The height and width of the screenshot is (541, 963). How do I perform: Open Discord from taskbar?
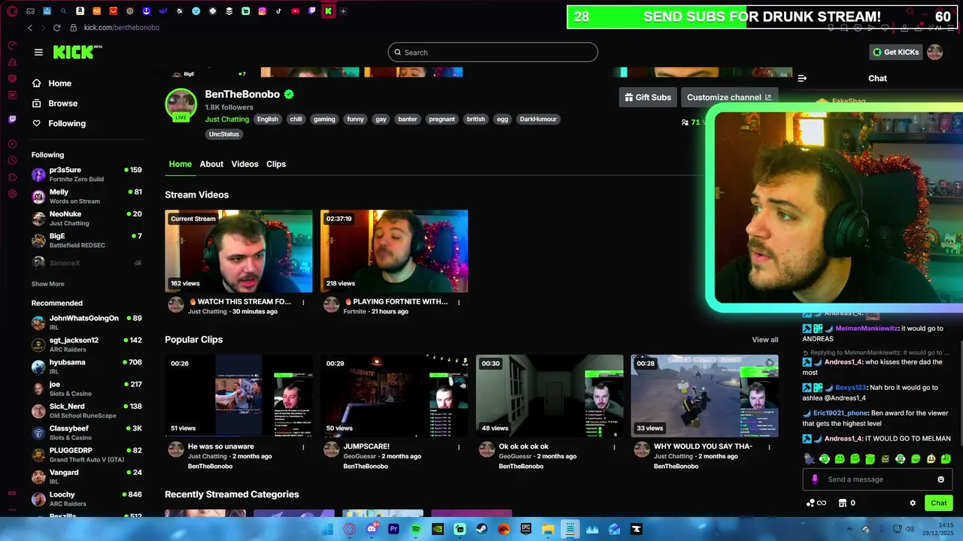372,529
